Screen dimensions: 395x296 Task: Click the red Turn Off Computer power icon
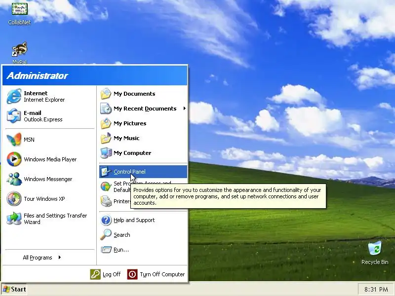pyautogui.click(x=132, y=274)
